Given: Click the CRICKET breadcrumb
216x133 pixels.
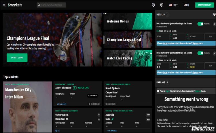Looking at the screenshot, I should [x=108, y=111].
